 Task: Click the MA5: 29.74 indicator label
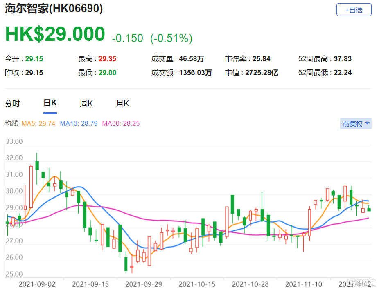click(38, 123)
